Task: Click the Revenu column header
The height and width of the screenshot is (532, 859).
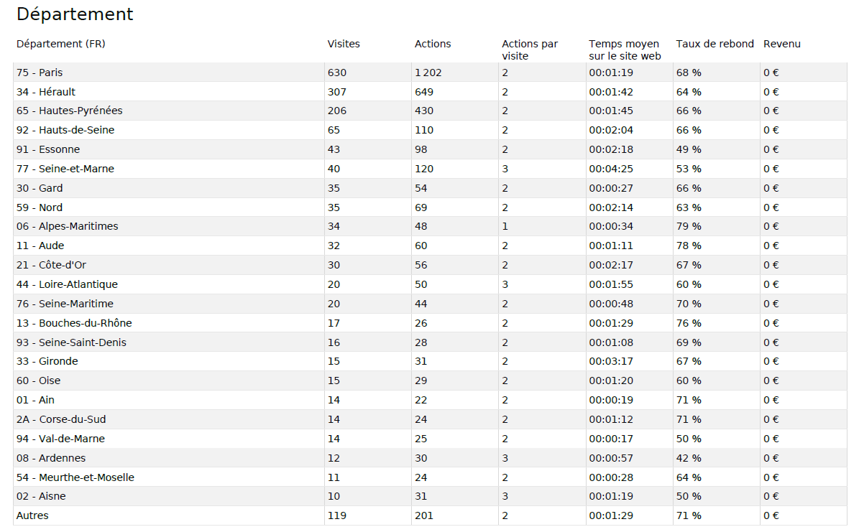Action: (781, 44)
